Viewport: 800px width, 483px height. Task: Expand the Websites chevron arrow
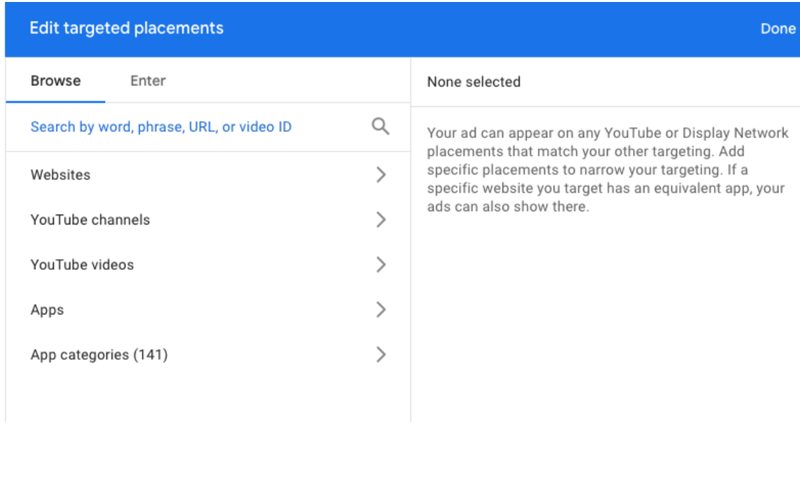pyautogui.click(x=381, y=175)
